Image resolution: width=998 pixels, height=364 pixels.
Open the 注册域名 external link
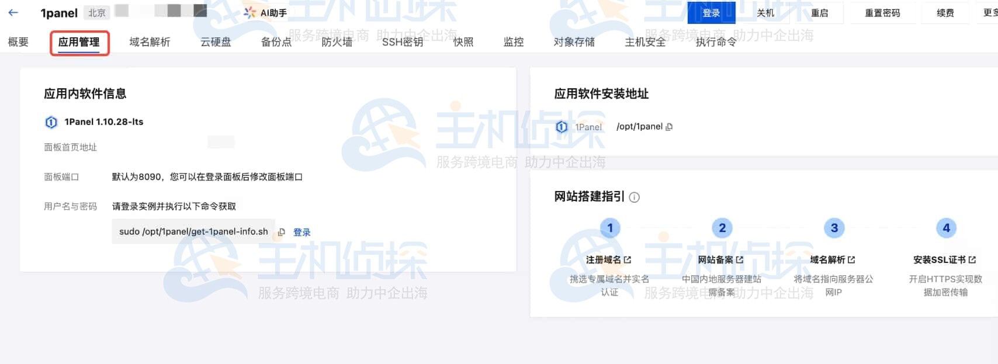(x=608, y=260)
